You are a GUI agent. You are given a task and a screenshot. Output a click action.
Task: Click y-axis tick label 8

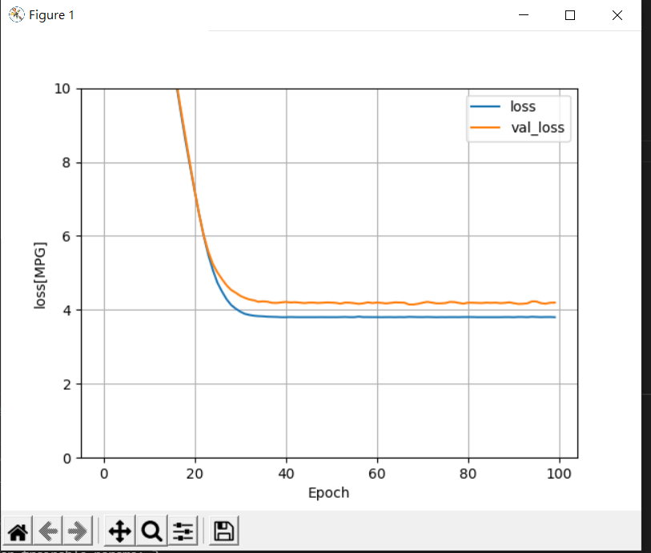[x=66, y=162]
